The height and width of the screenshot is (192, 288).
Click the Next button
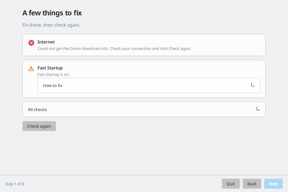coord(273,184)
